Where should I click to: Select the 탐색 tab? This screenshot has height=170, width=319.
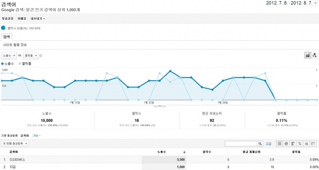coord(7,37)
